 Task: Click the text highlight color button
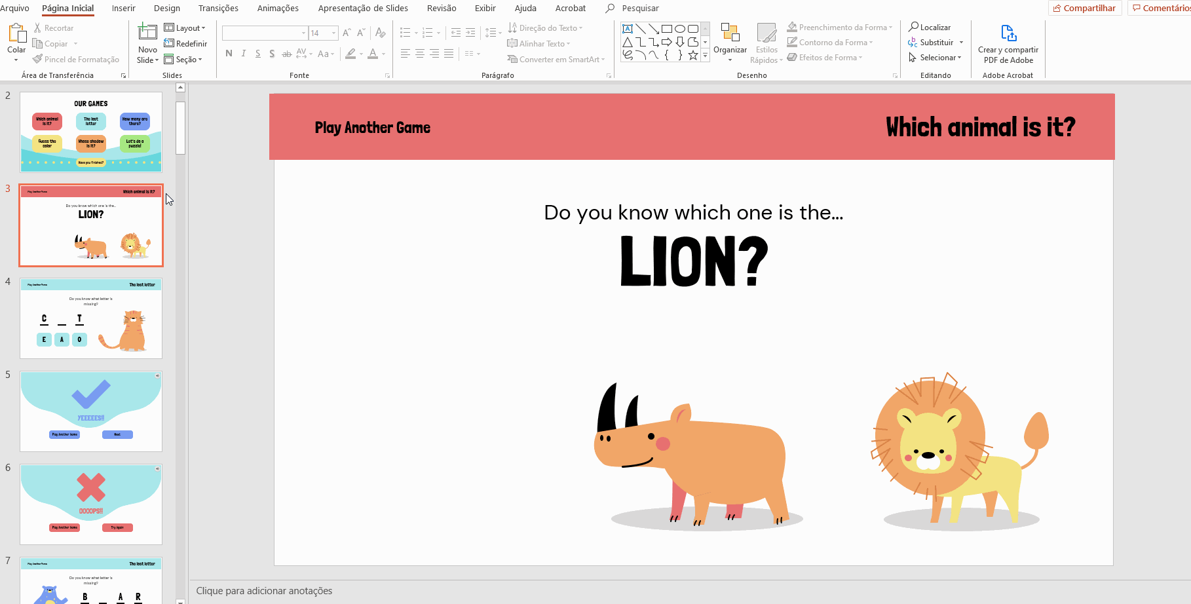tap(350, 54)
